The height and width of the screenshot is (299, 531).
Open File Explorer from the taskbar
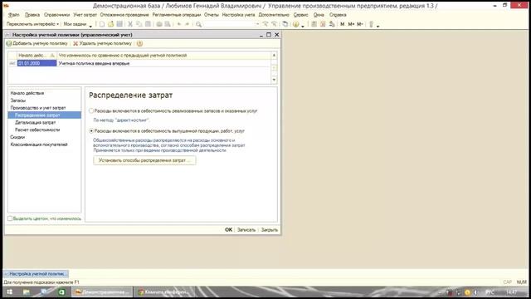[26, 292]
